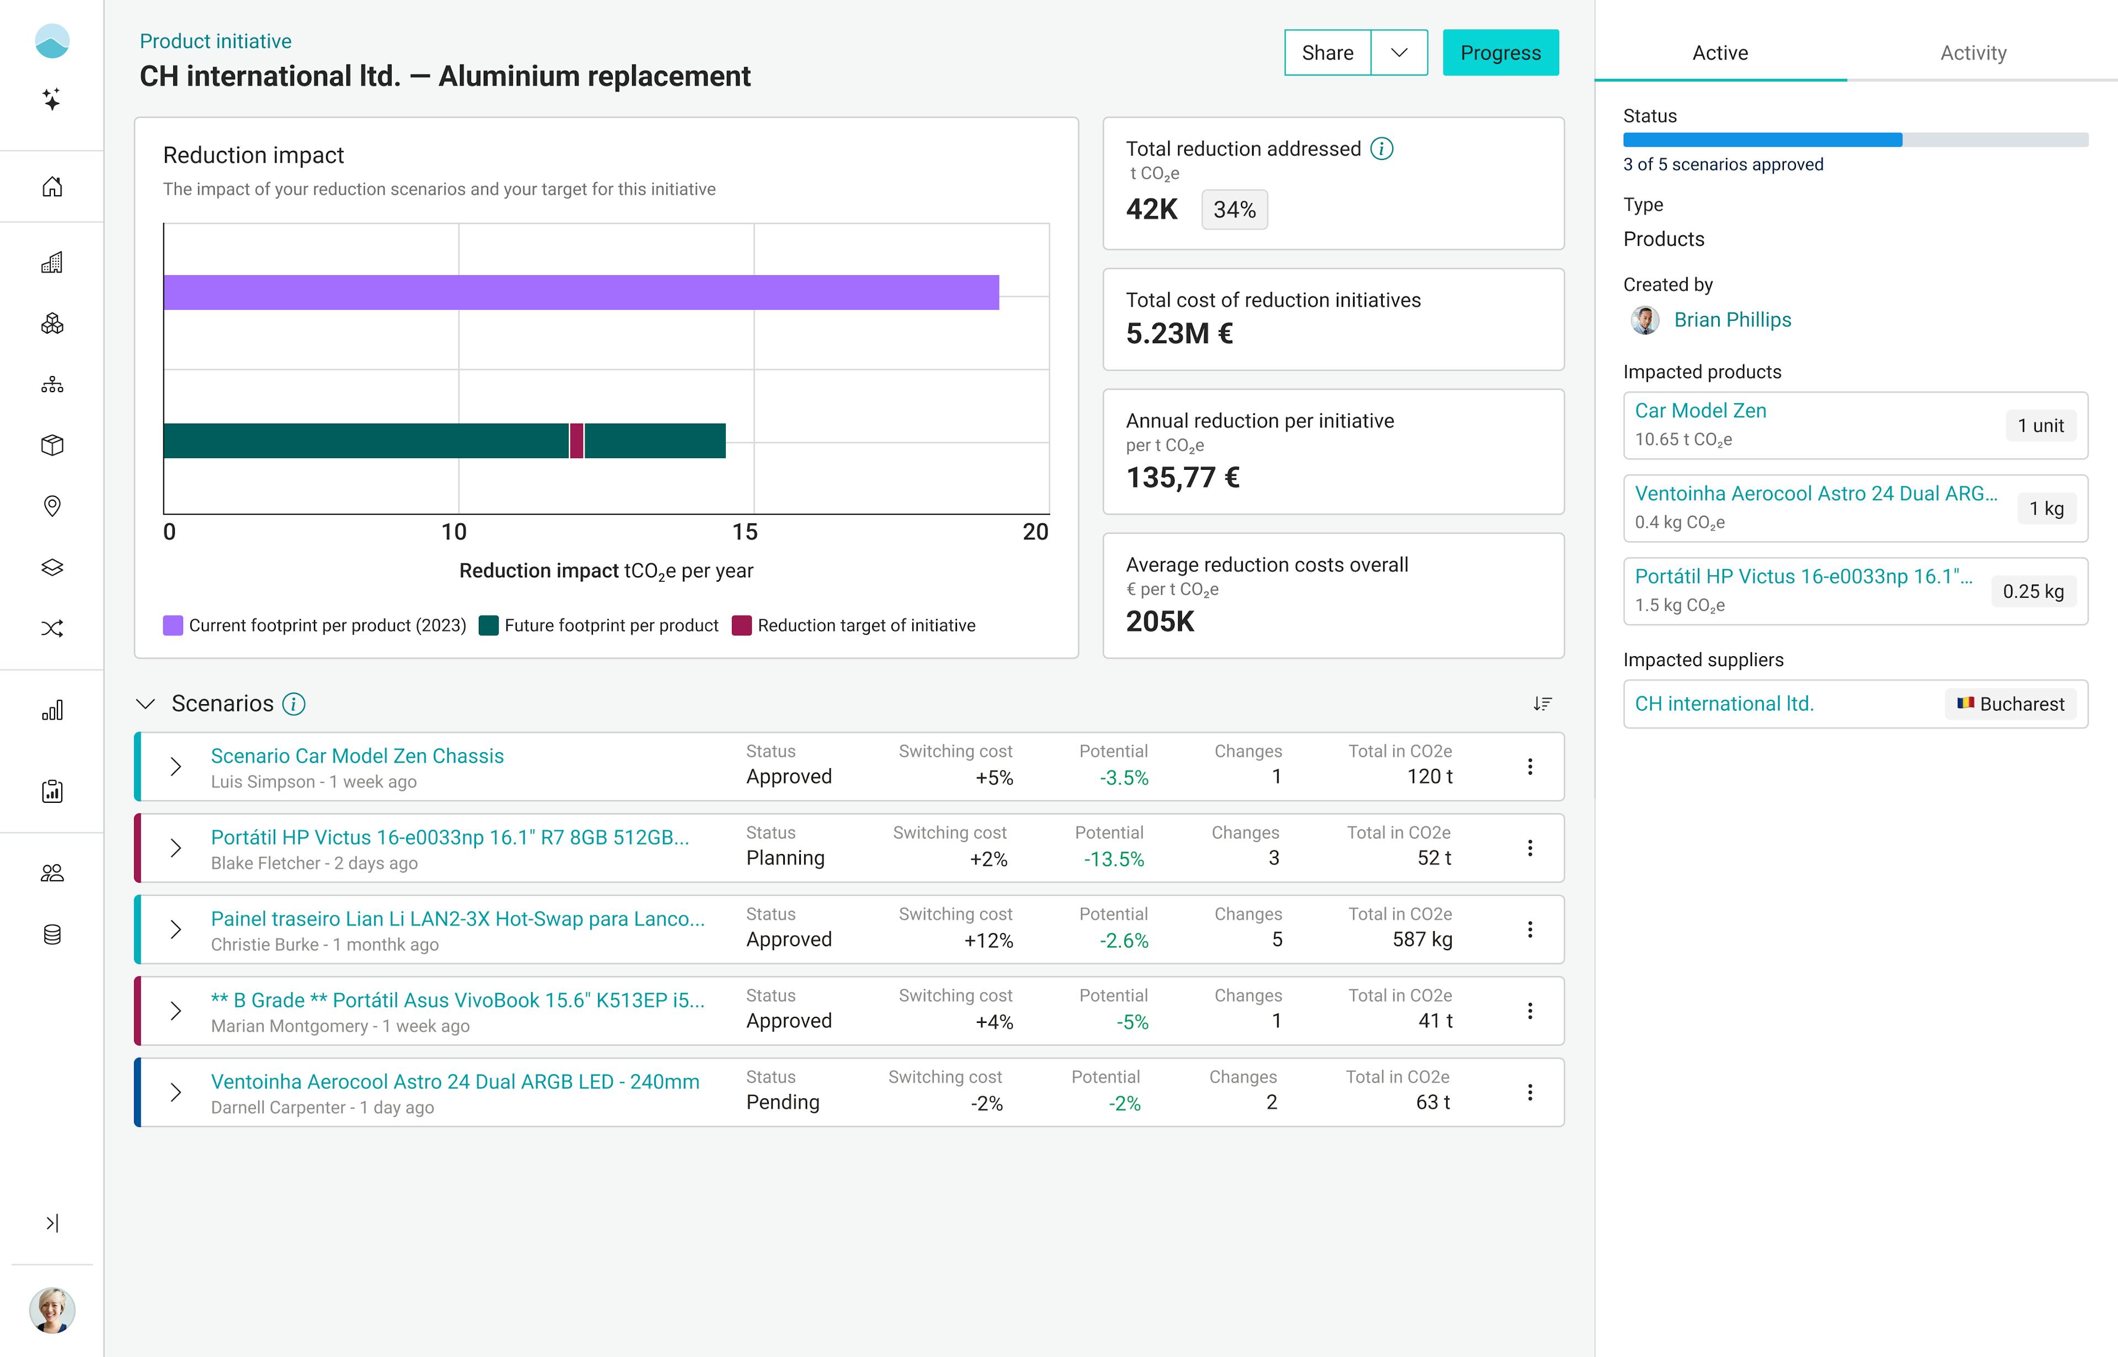Click the location pin sidebar icon
This screenshot has height=1357, width=2118.
pos(52,506)
